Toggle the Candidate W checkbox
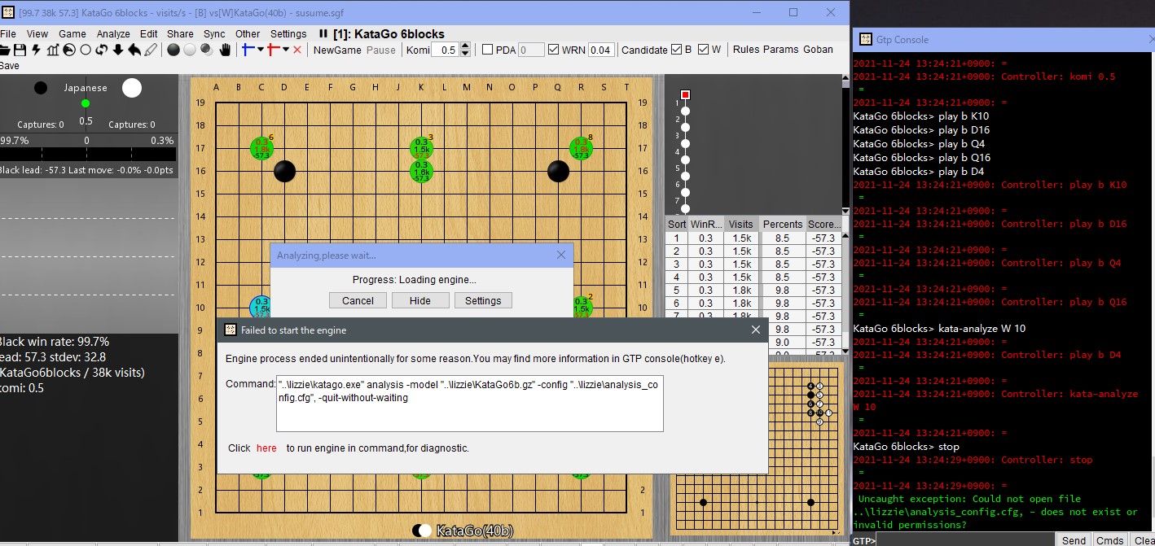 click(704, 50)
